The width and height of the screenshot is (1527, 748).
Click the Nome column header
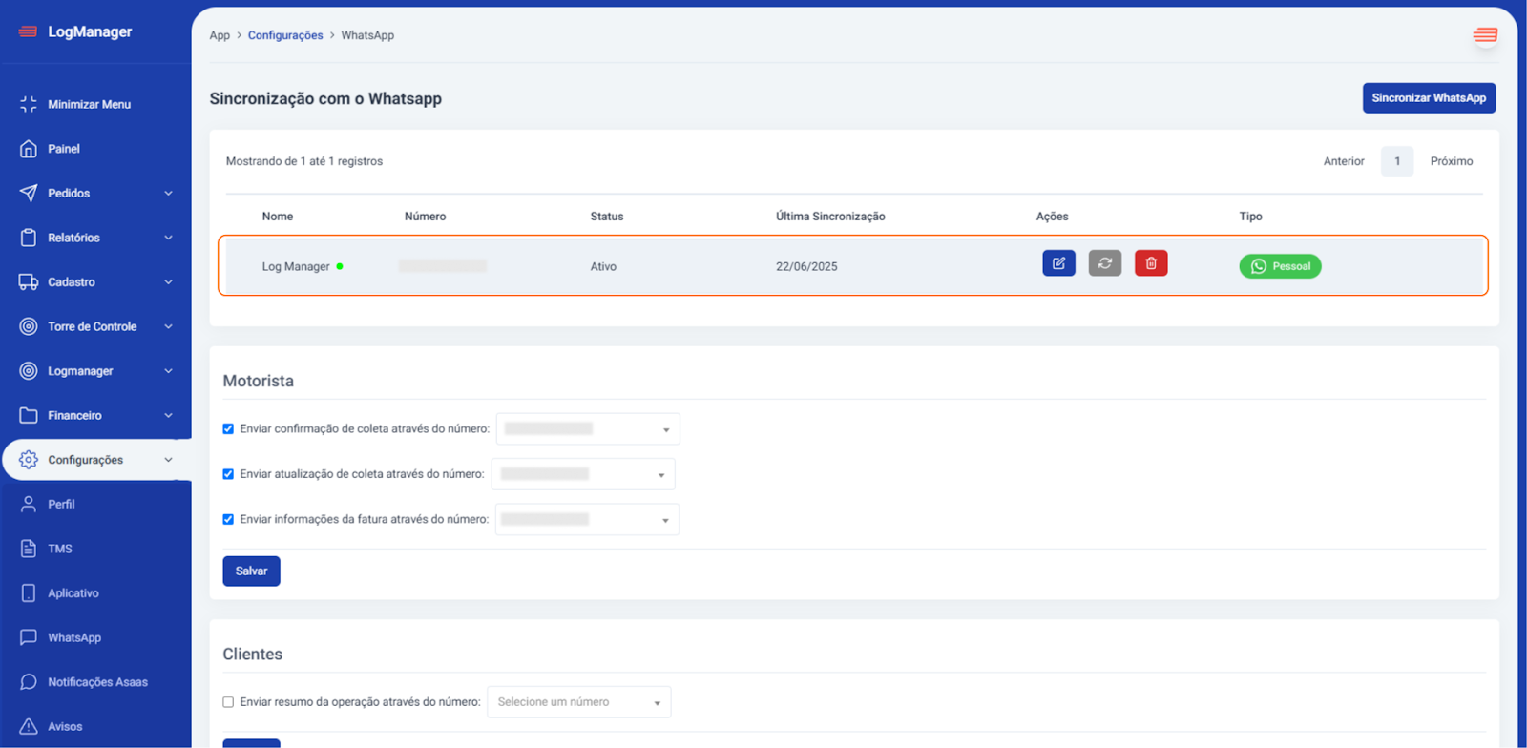coord(278,217)
